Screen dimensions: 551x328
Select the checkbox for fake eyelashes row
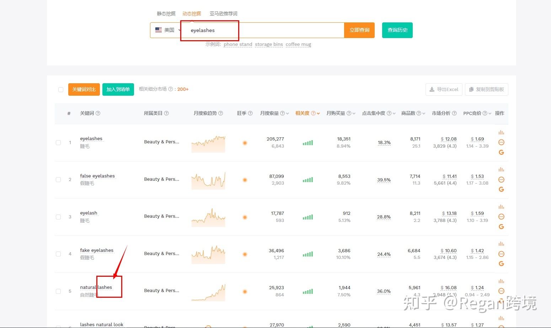coord(58,254)
